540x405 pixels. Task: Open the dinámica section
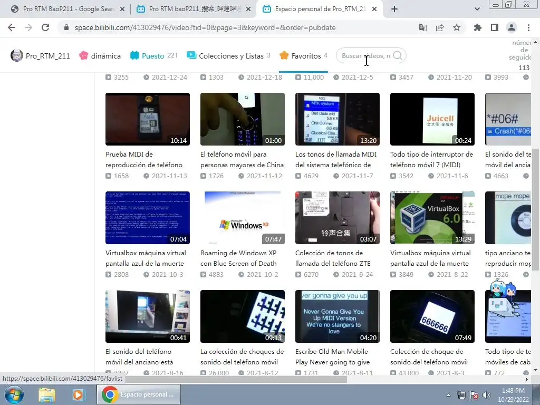pos(100,56)
